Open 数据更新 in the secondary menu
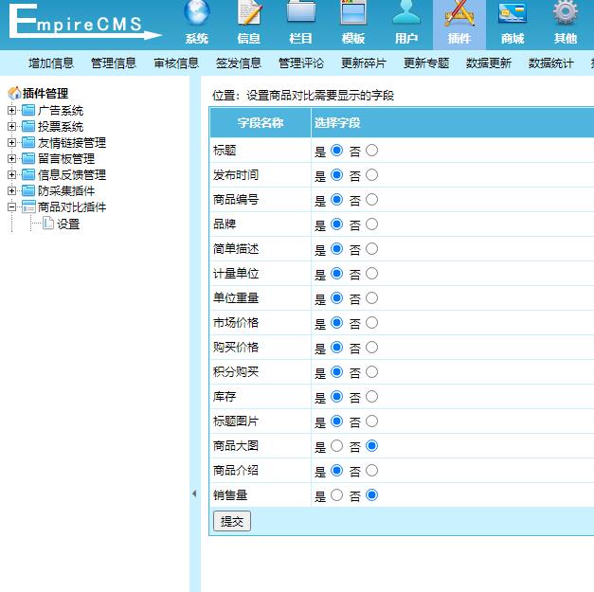 click(x=489, y=63)
